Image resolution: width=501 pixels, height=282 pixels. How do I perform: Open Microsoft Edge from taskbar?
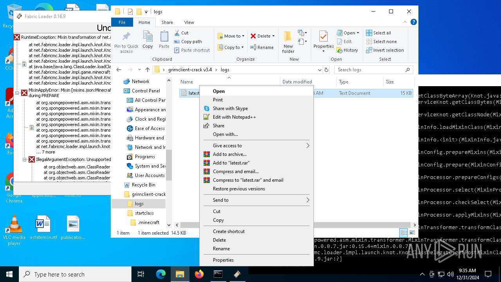pos(161,274)
